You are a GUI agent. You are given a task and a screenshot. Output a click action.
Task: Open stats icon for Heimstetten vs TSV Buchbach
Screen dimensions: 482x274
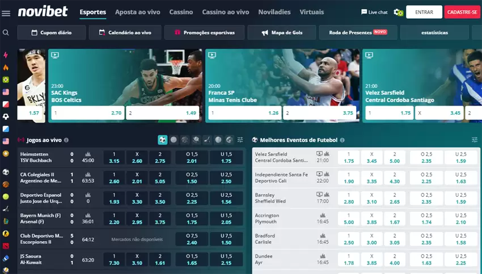coord(88,154)
